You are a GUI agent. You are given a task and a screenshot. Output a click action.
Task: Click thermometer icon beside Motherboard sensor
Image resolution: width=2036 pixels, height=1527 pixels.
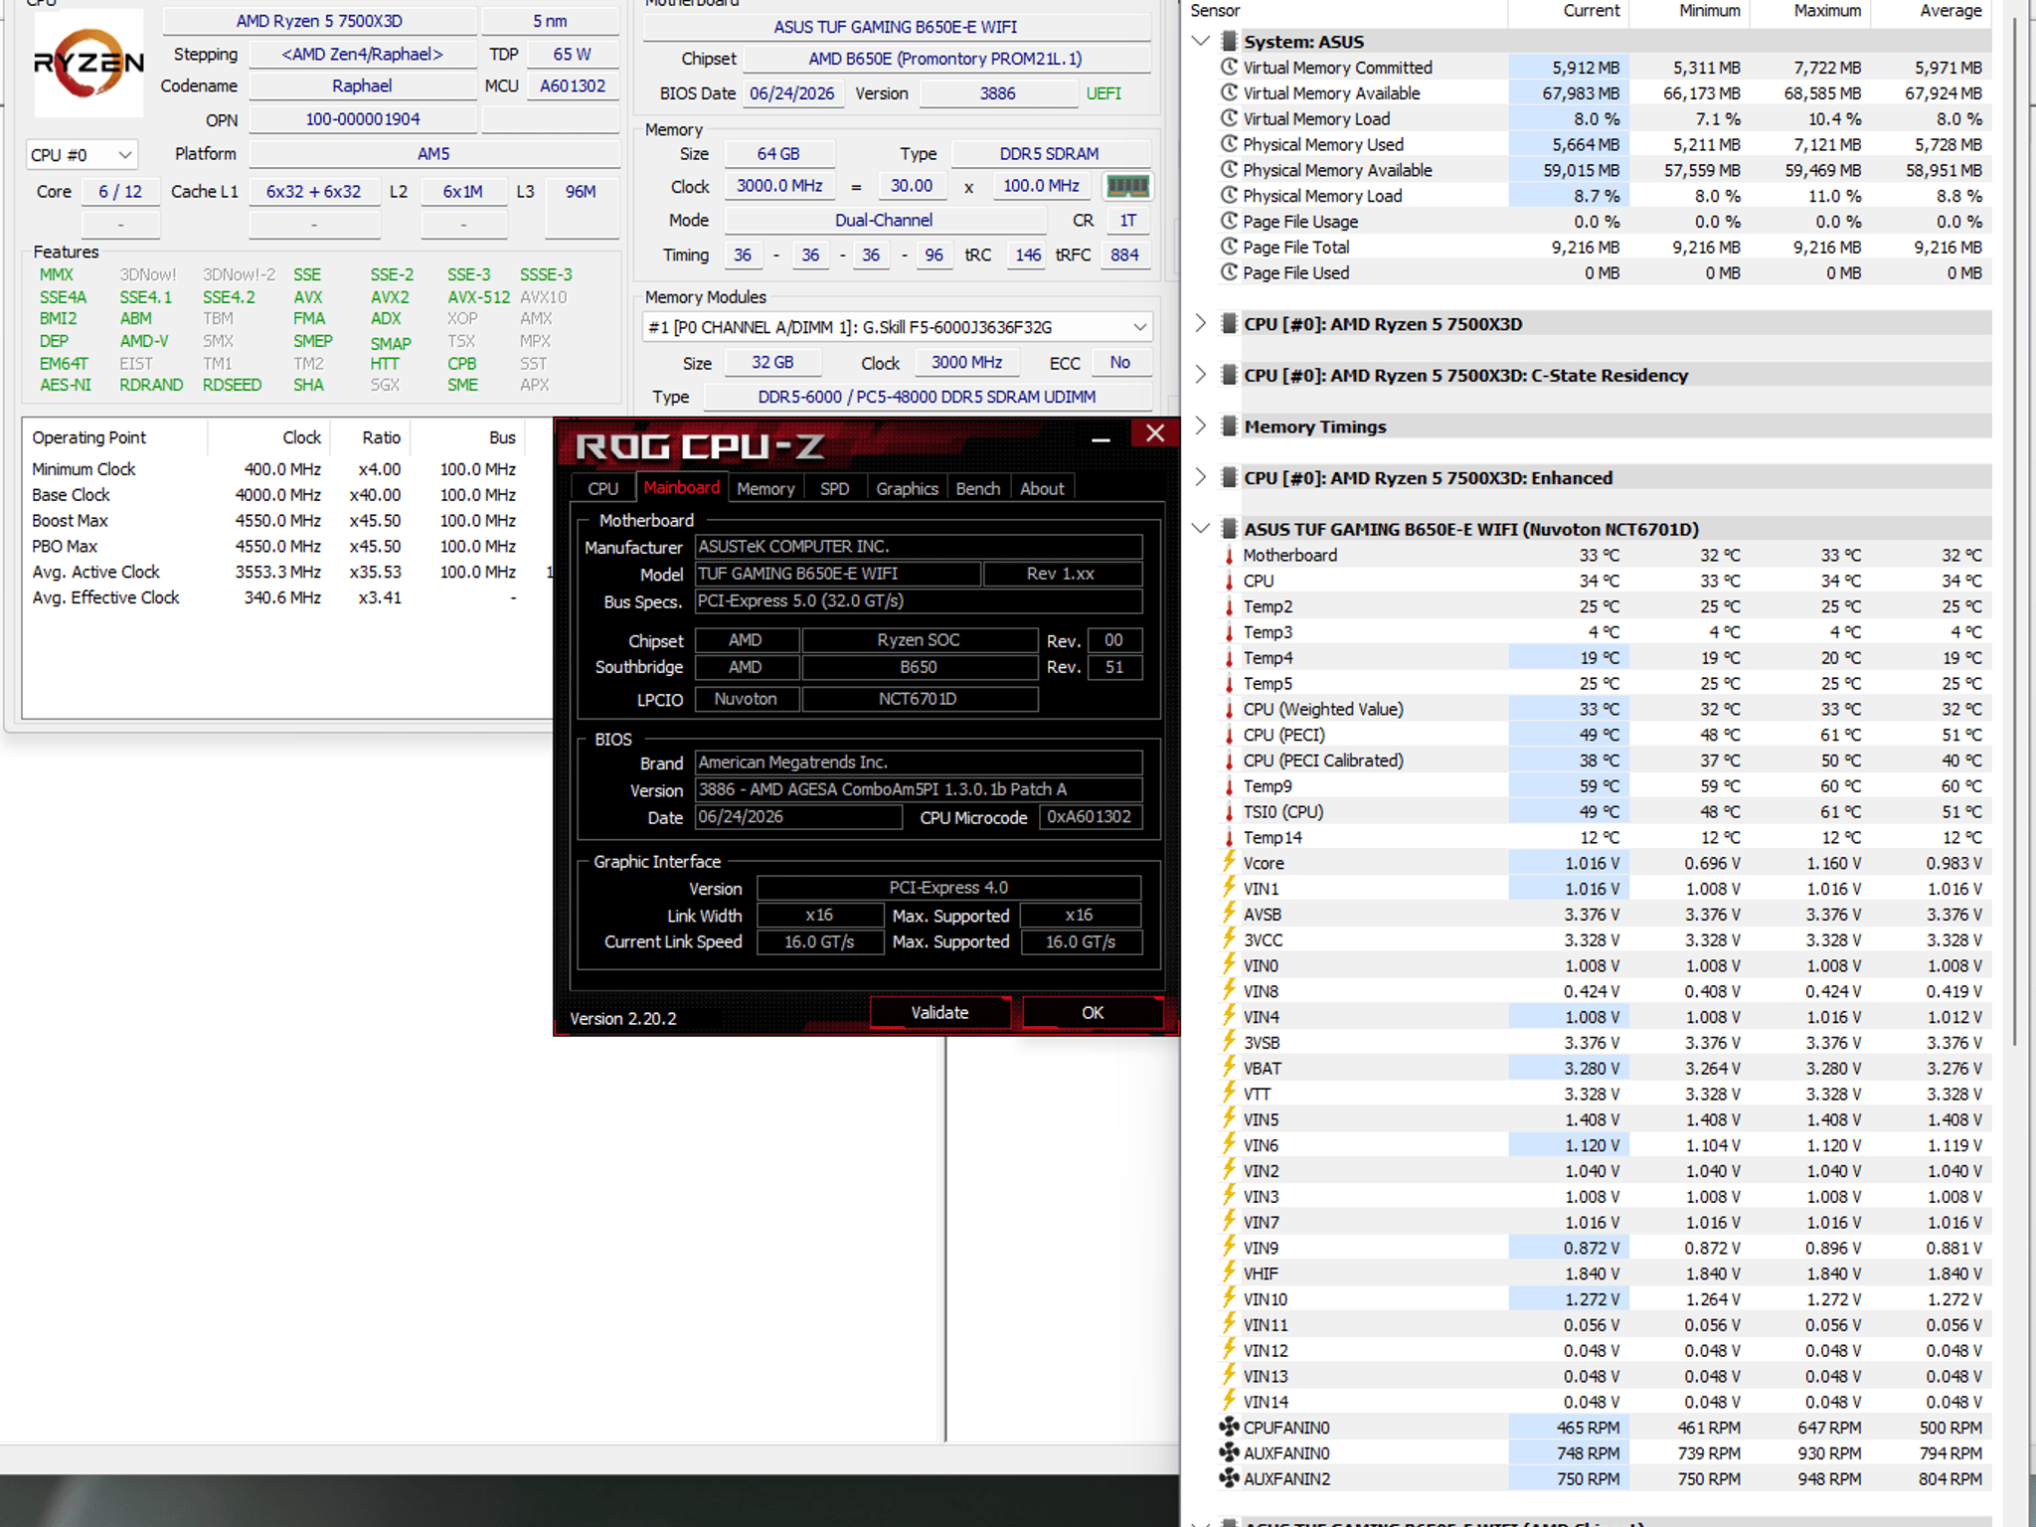pos(1229,555)
